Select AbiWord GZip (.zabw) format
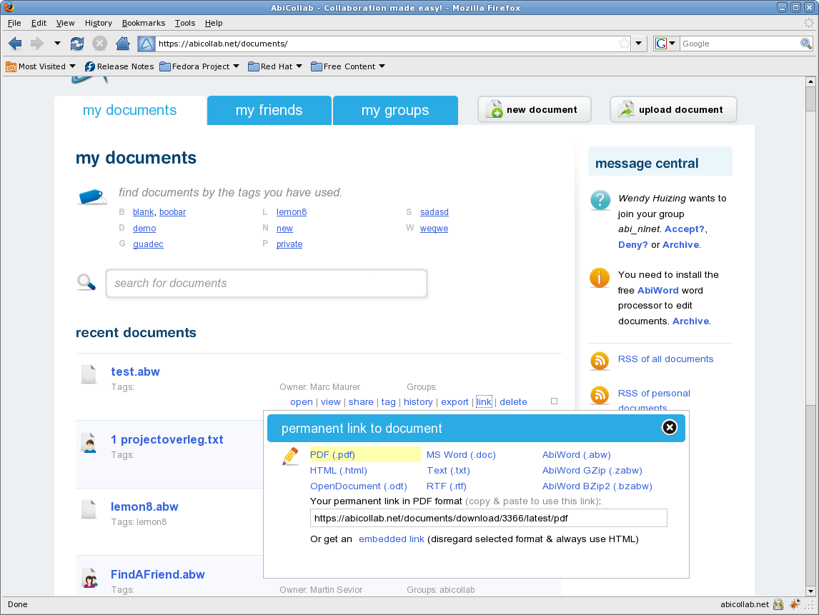Screen dimensions: 819x615 click(592, 471)
